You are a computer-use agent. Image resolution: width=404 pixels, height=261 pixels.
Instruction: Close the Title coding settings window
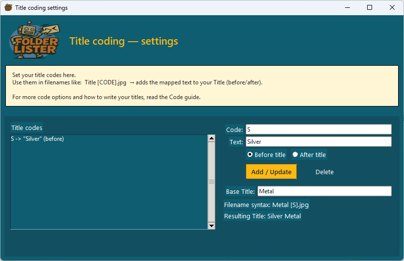point(392,8)
